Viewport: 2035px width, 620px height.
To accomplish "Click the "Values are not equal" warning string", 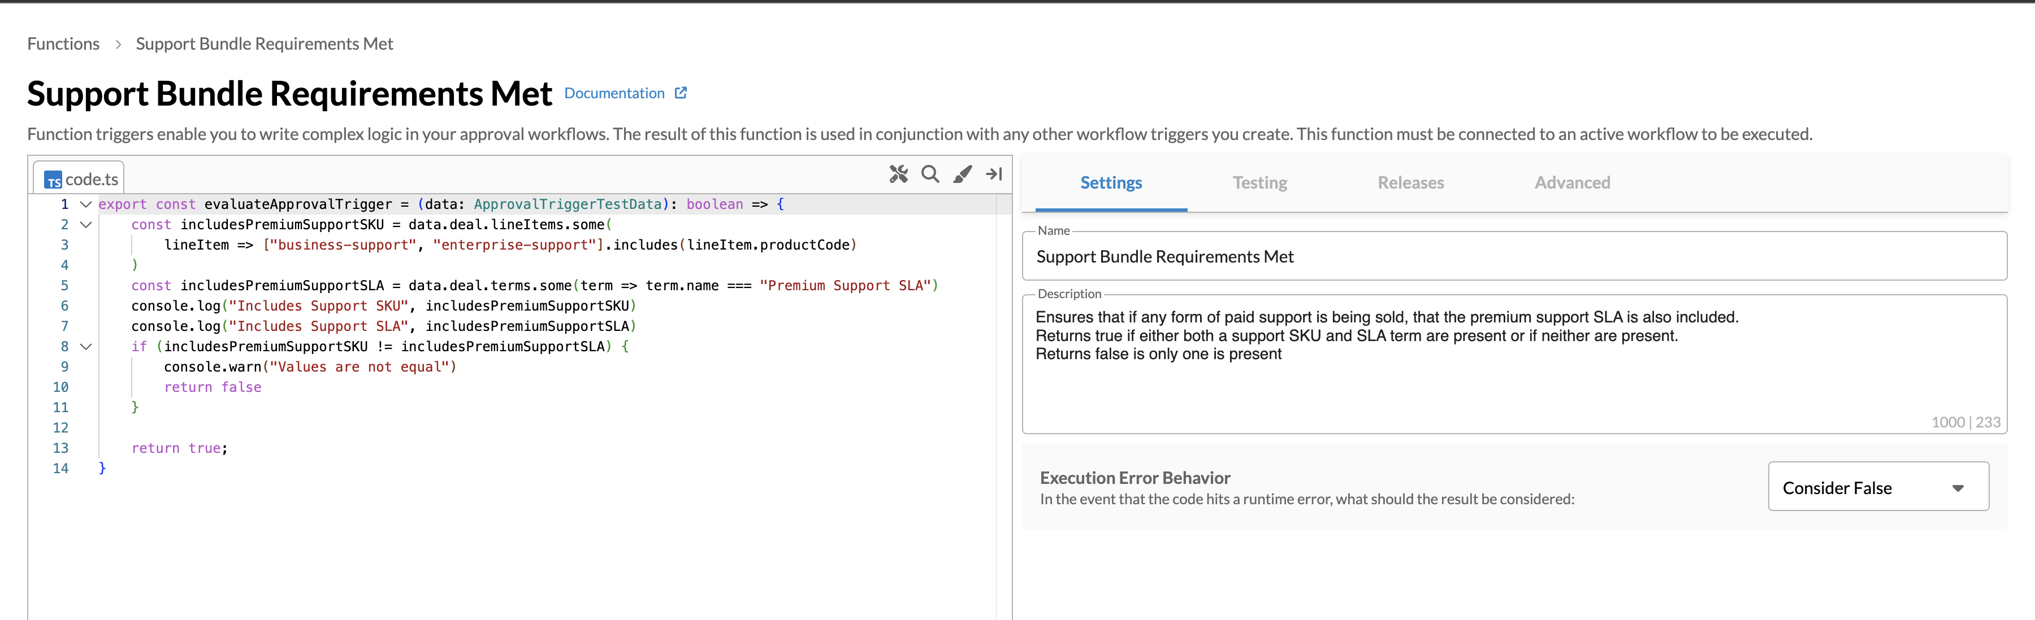I will point(360,367).
